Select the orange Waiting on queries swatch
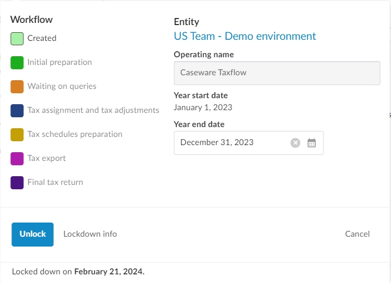Screen dimensions: 391x282 [x=17, y=86]
